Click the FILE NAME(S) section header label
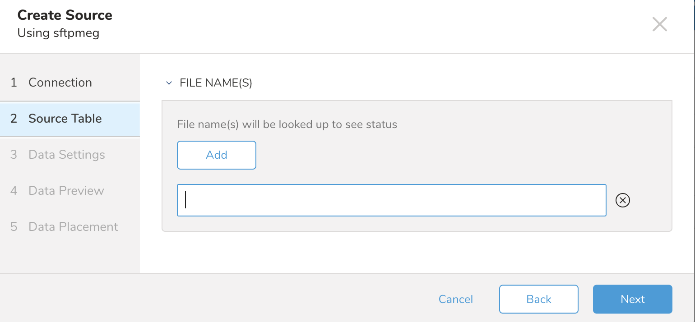Image resolution: width=695 pixels, height=322 pixels. click(216, 83)
